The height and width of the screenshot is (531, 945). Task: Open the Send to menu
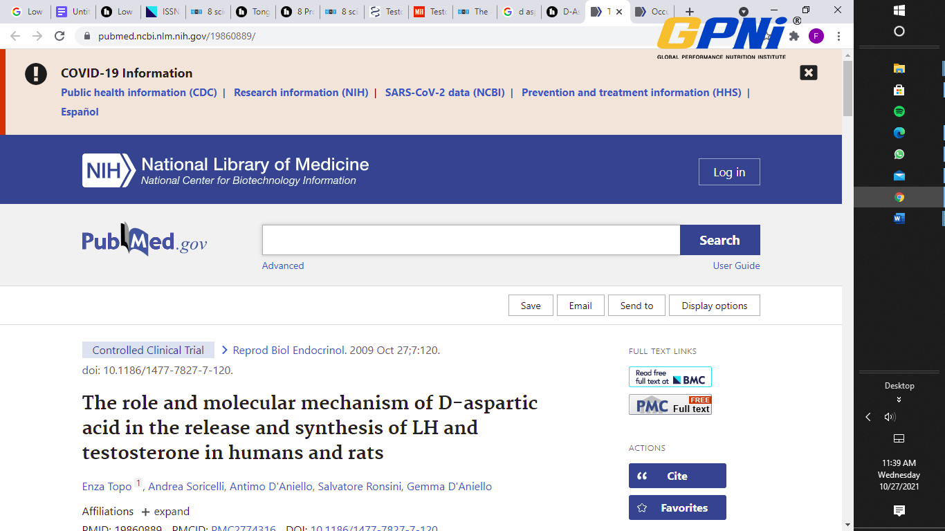[636, 306]
